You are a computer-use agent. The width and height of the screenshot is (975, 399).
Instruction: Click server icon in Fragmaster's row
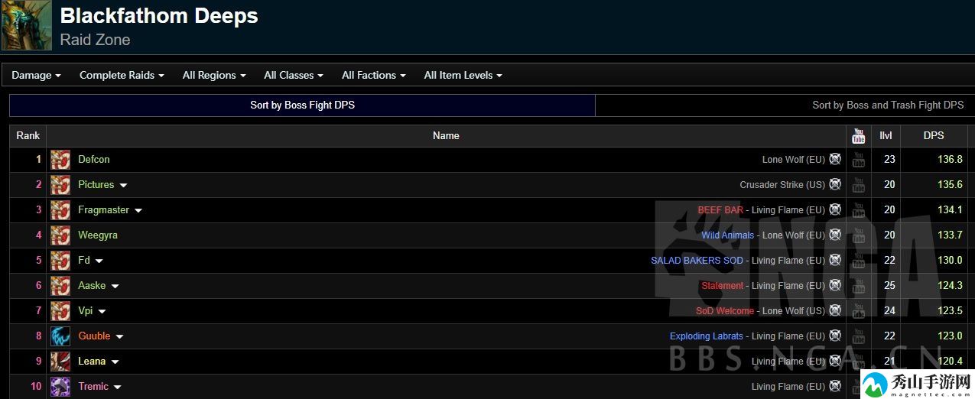coord(835,209)
